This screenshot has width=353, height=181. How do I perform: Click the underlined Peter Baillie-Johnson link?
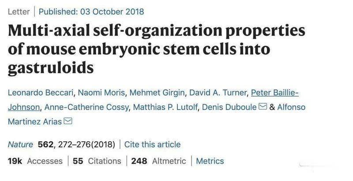[x=275, y=93]
